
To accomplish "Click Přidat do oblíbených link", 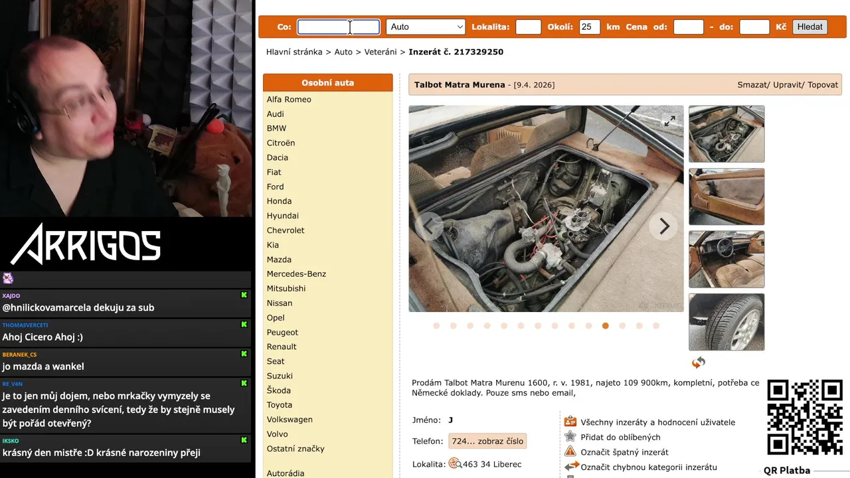I will (620, 438).
